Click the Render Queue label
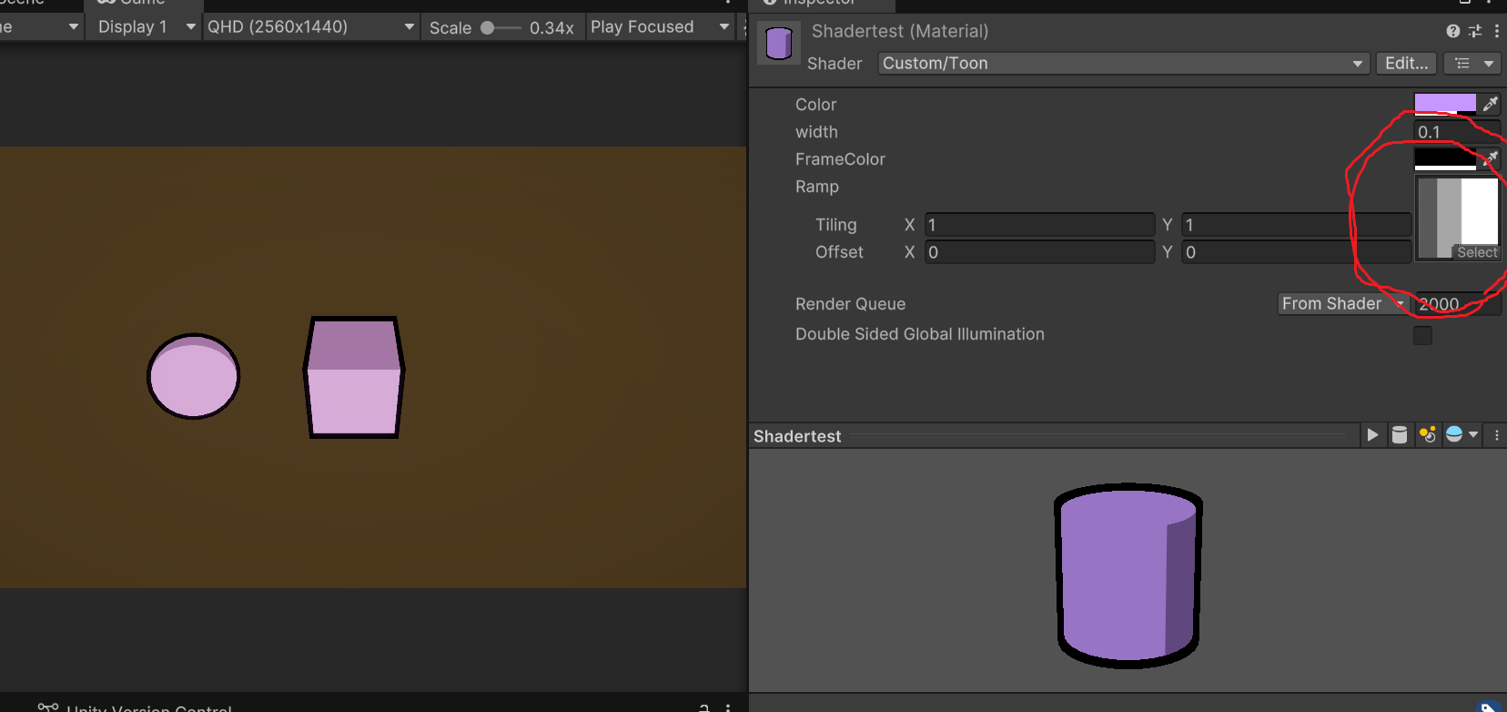 pyautogui.click(x=850, y=304)
